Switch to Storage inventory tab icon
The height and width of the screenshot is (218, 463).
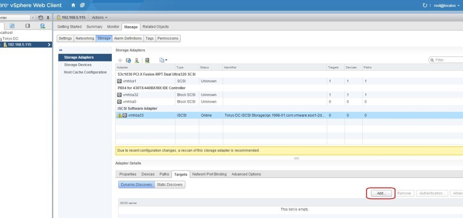(x=28, y=26)
